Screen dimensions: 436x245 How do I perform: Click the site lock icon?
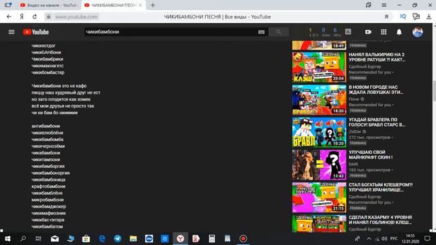(x=48, y=16)
